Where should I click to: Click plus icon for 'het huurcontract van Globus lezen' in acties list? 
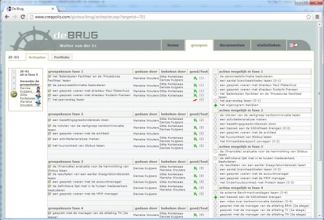216,137
